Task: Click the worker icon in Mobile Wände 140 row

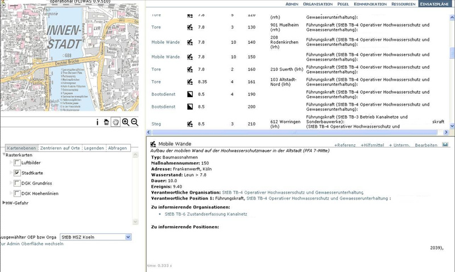Action: (x=190, y=42)
